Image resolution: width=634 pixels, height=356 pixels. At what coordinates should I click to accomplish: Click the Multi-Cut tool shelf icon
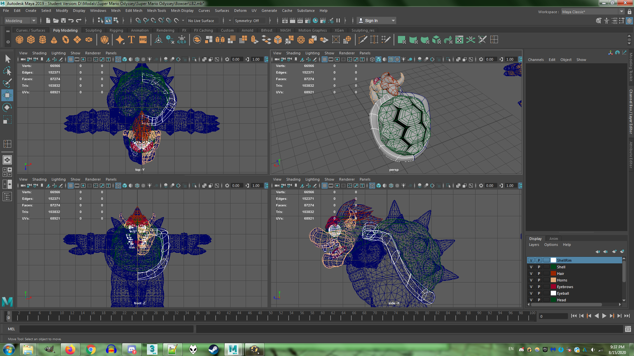click(x=363, y=40)
